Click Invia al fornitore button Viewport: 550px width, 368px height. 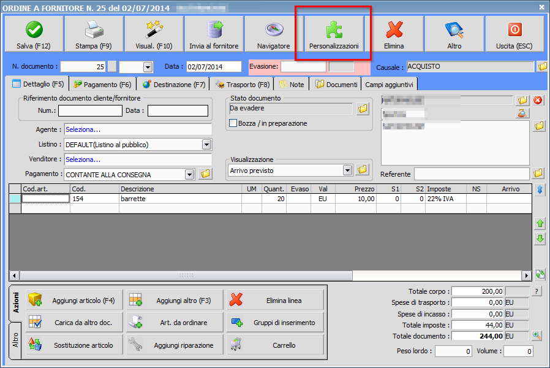[214, 34]
